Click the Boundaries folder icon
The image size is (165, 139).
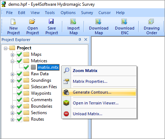tap(26, 106)
